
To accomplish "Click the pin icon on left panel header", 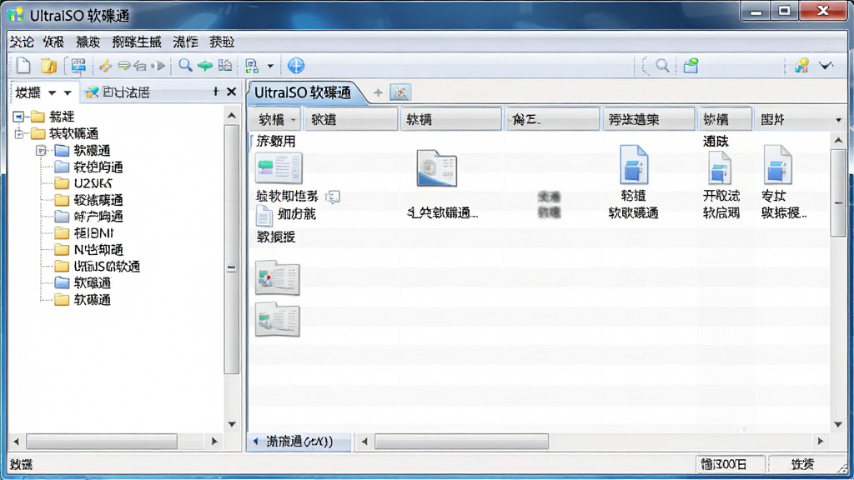I will pos(216,92).
